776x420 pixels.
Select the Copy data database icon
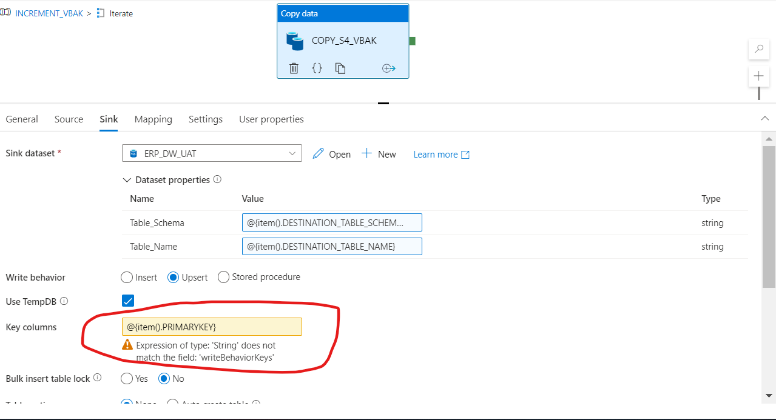[295, 41]
